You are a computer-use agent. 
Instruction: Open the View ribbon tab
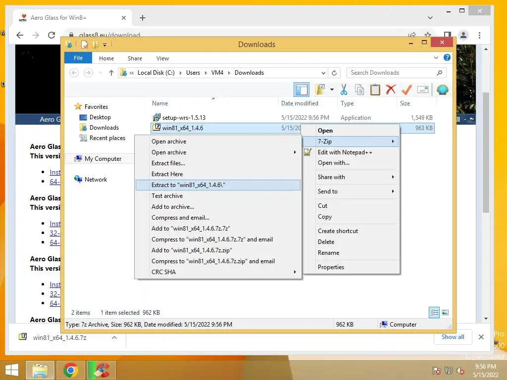click(x=162, y=58)
